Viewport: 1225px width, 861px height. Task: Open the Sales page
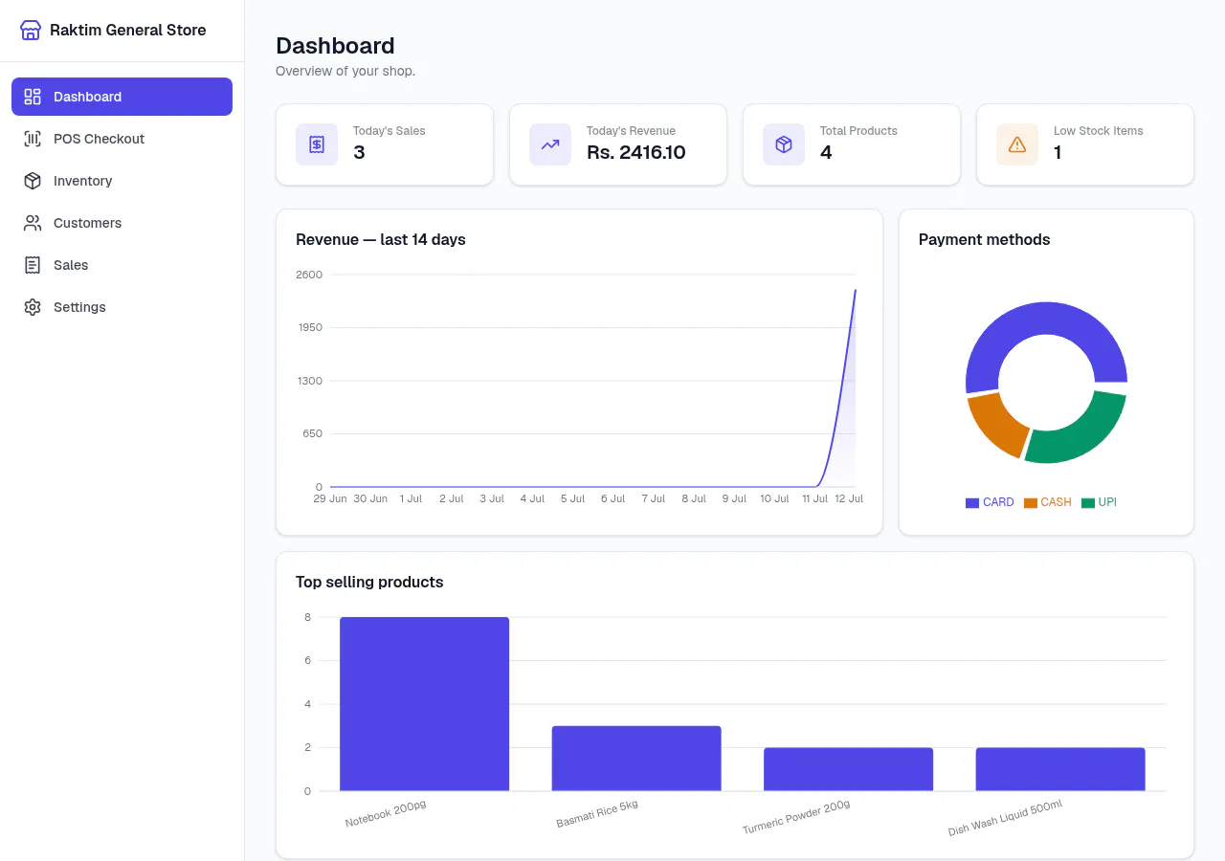click(x=122, y=265)
